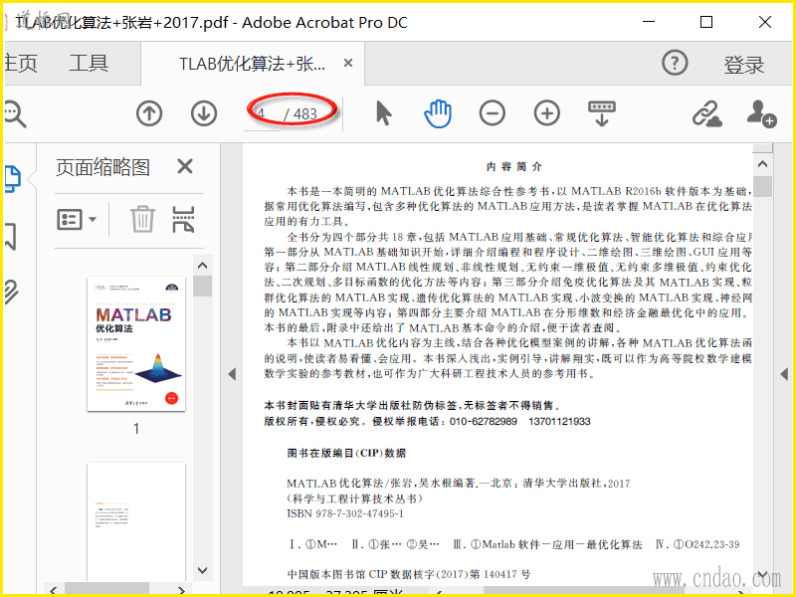Viewport: 796px width, 597px height.
Task: Expand right tools pane arrow
Action: click(784, 374)
